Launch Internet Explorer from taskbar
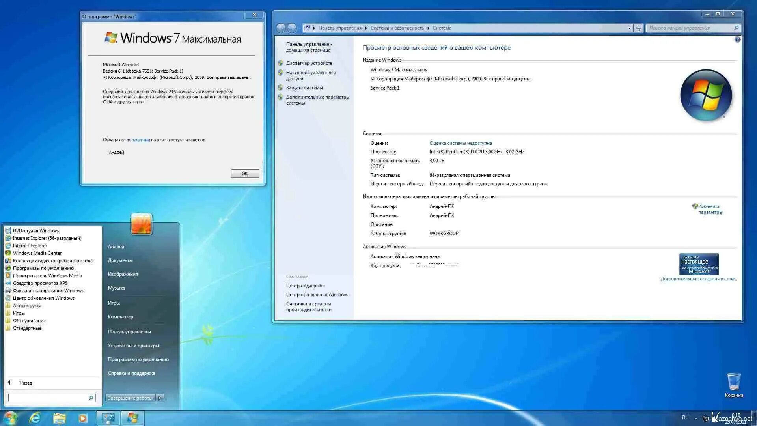757x426 pixels. click(x=35, y=418)
